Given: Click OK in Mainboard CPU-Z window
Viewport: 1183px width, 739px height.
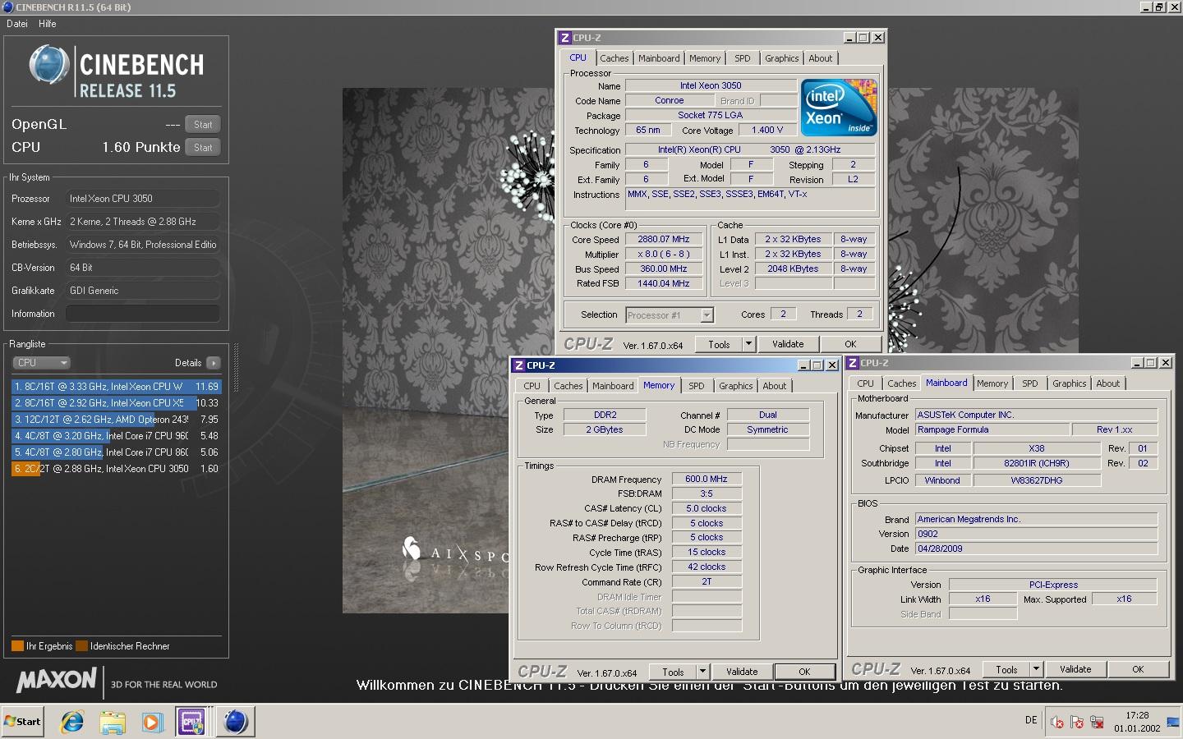Looking at the screenshot, I should (1138, 669).
